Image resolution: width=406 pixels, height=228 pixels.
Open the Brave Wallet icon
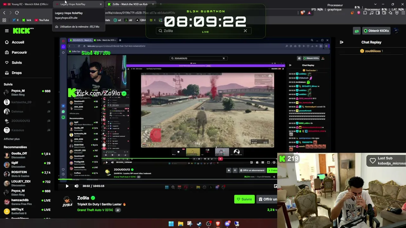pos(384,13)
